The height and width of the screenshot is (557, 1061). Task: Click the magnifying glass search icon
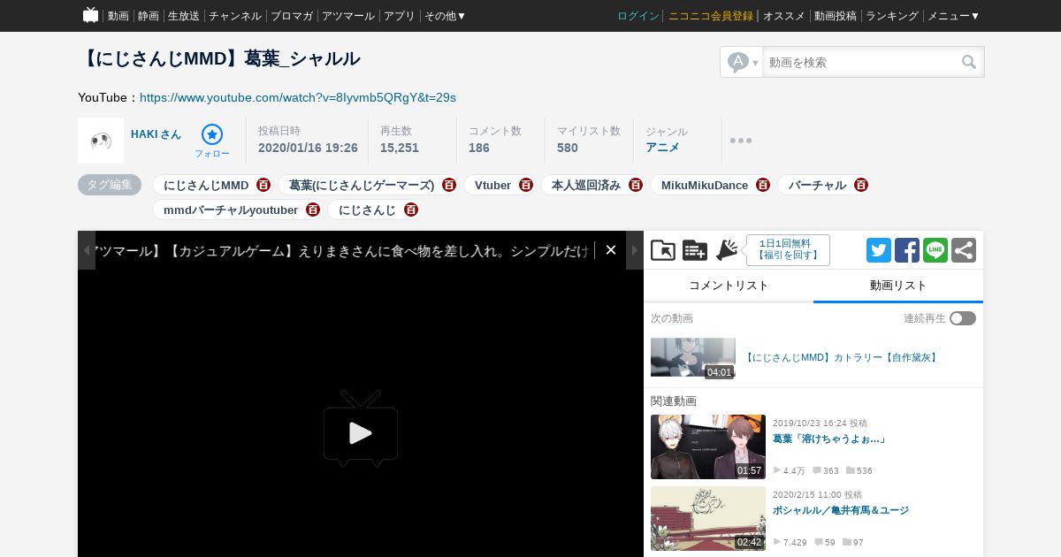pos(969,62)
